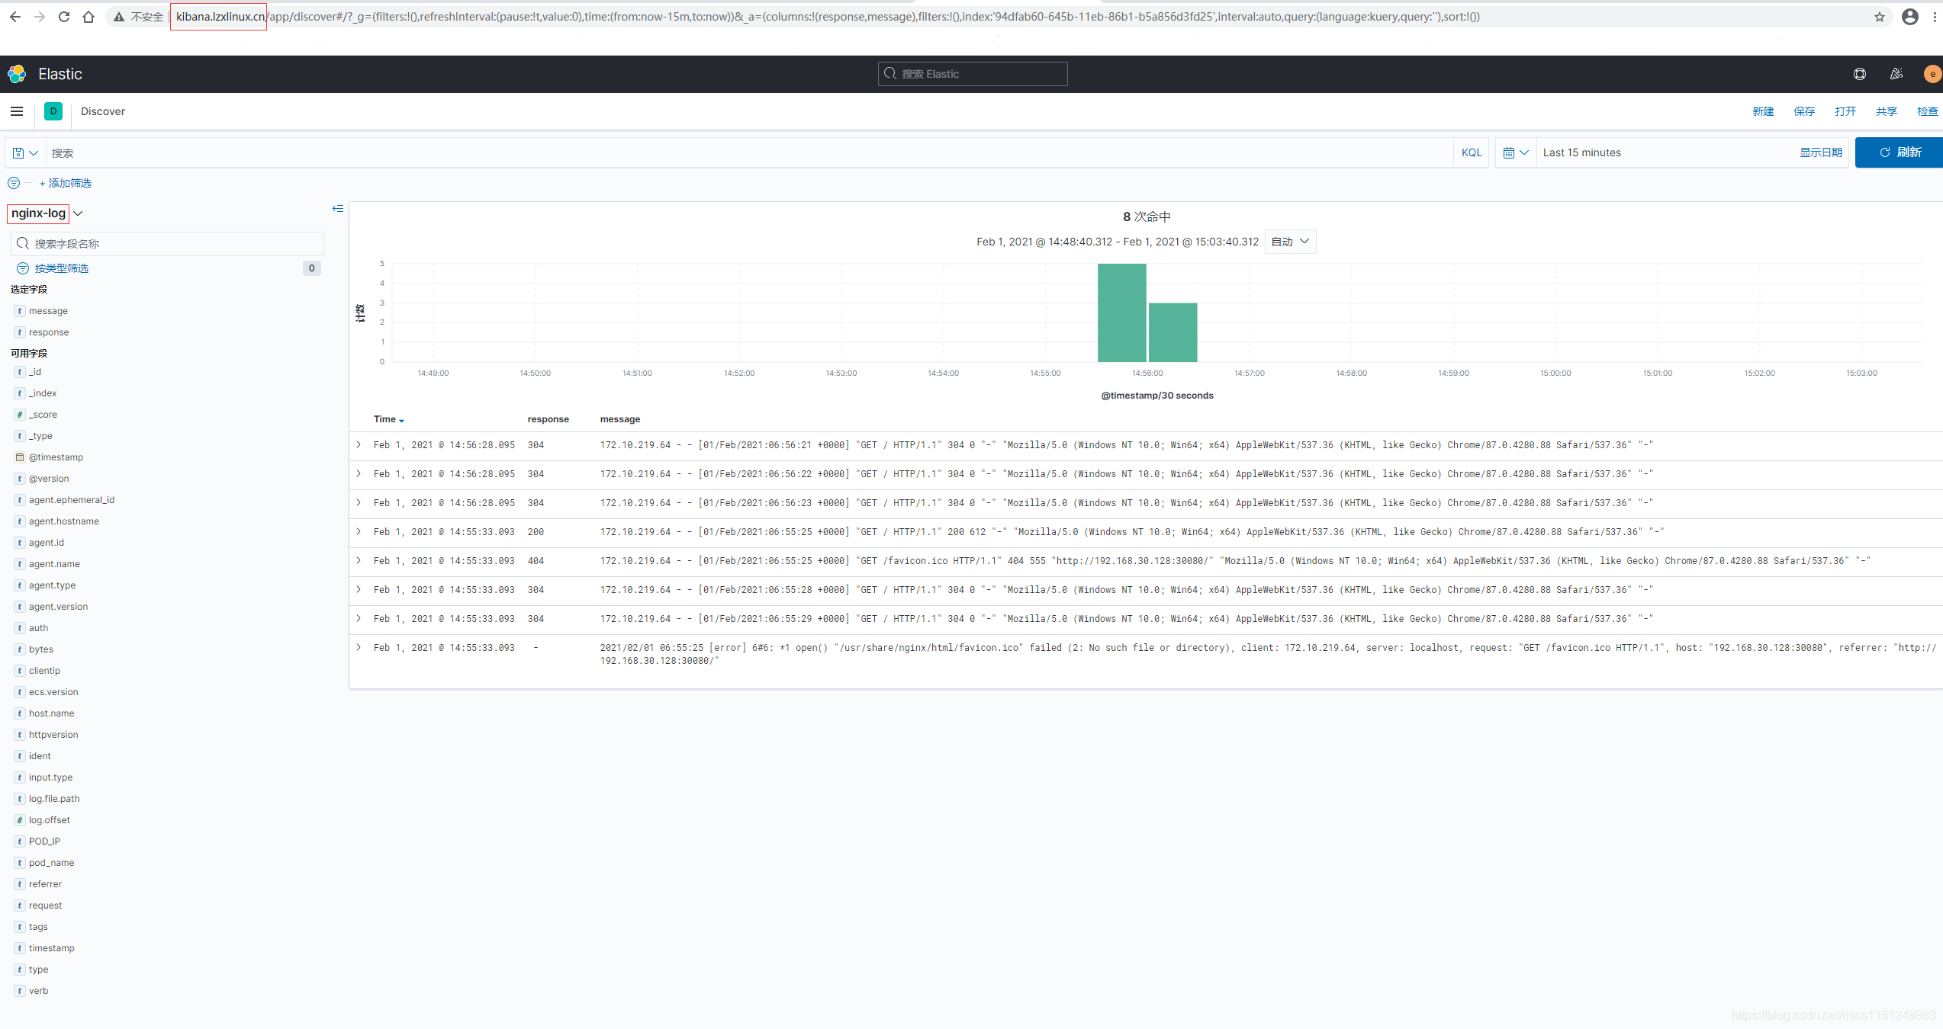Open the help menu icon in header
1943x1029 pixels.
pos(1859,74)
